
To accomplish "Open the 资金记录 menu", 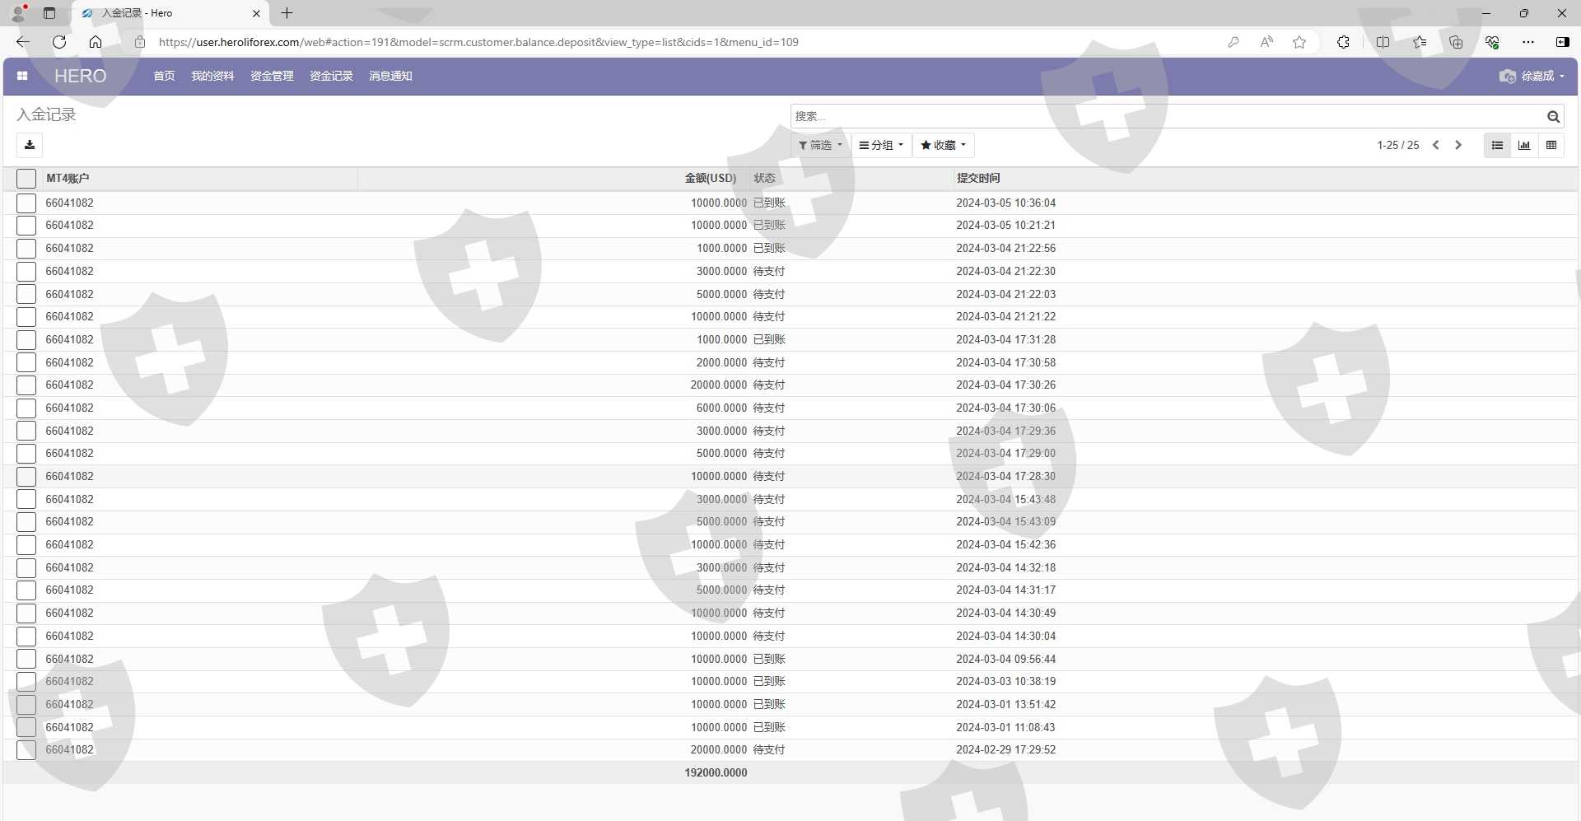I will [x=331, y=76].
